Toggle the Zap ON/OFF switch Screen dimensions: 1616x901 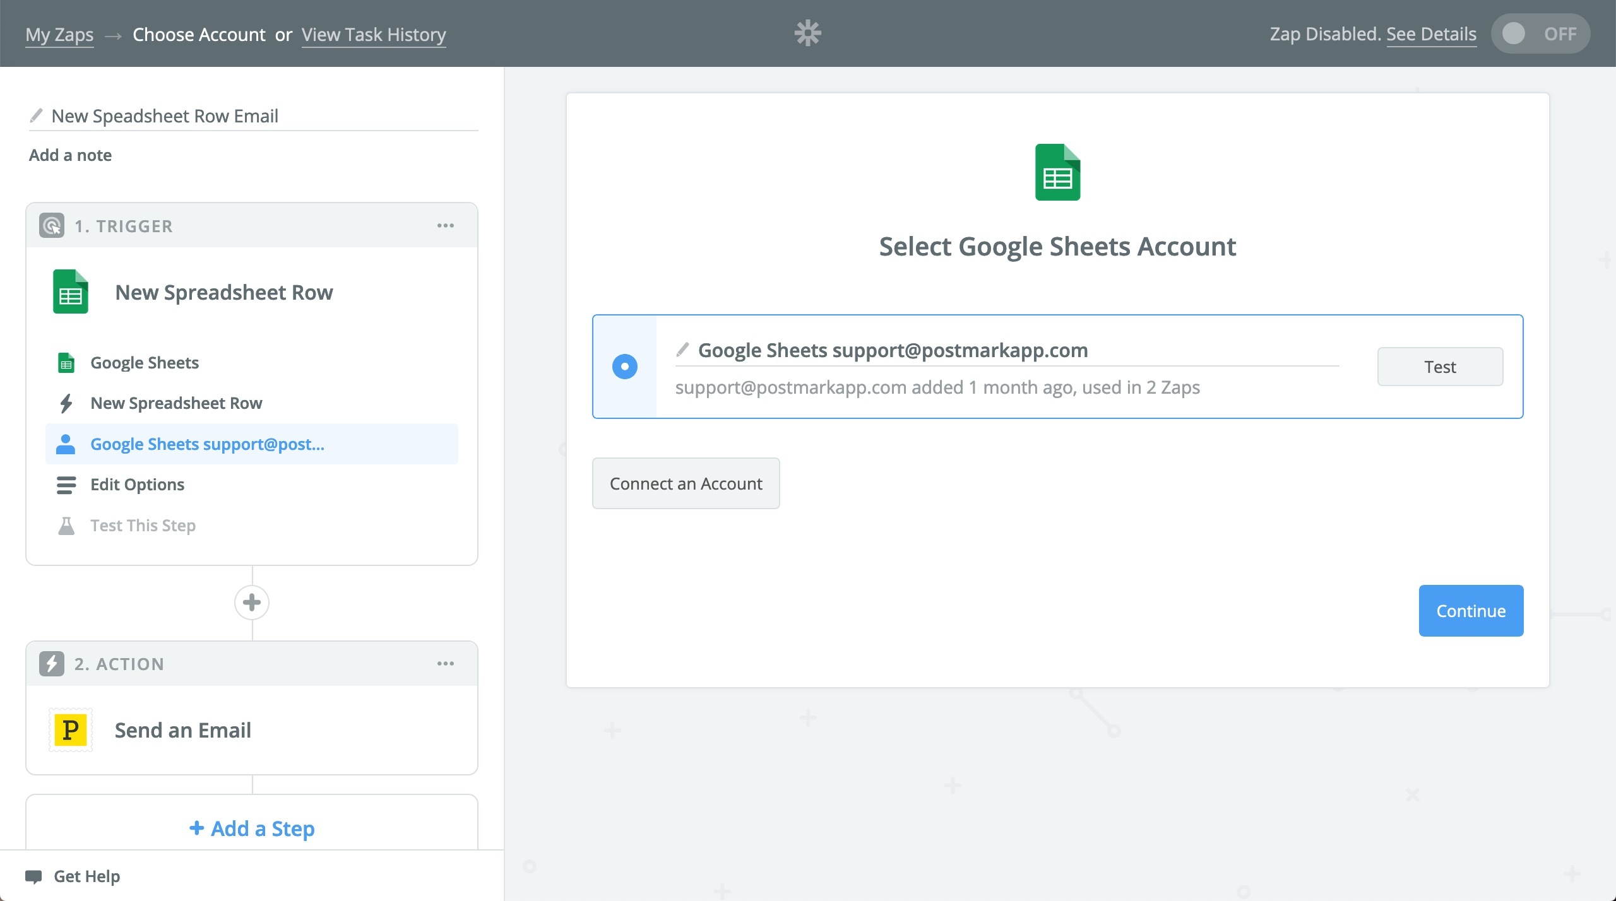(1540, 33)
